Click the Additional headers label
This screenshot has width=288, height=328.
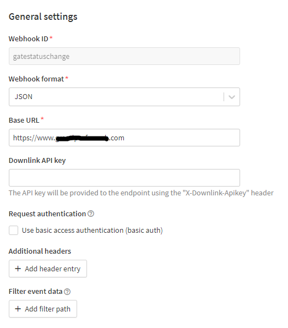40,251
